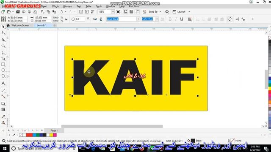Switch to Welcome Screen tab

tap(20, 25)
